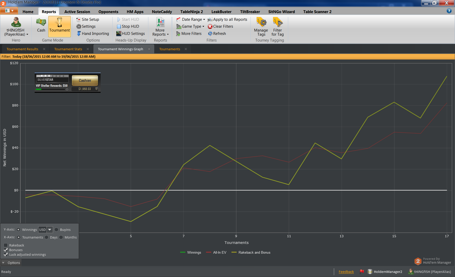Switch to the Tournaments report tab
The image size is (455, 277).
coord(170,49)
